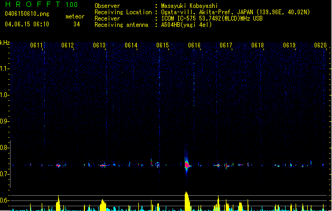The height and width of the screenshot is (211, 332).
Task: Click the tallest yellow intensity peak near 0616
Action: tap(187, 202)
